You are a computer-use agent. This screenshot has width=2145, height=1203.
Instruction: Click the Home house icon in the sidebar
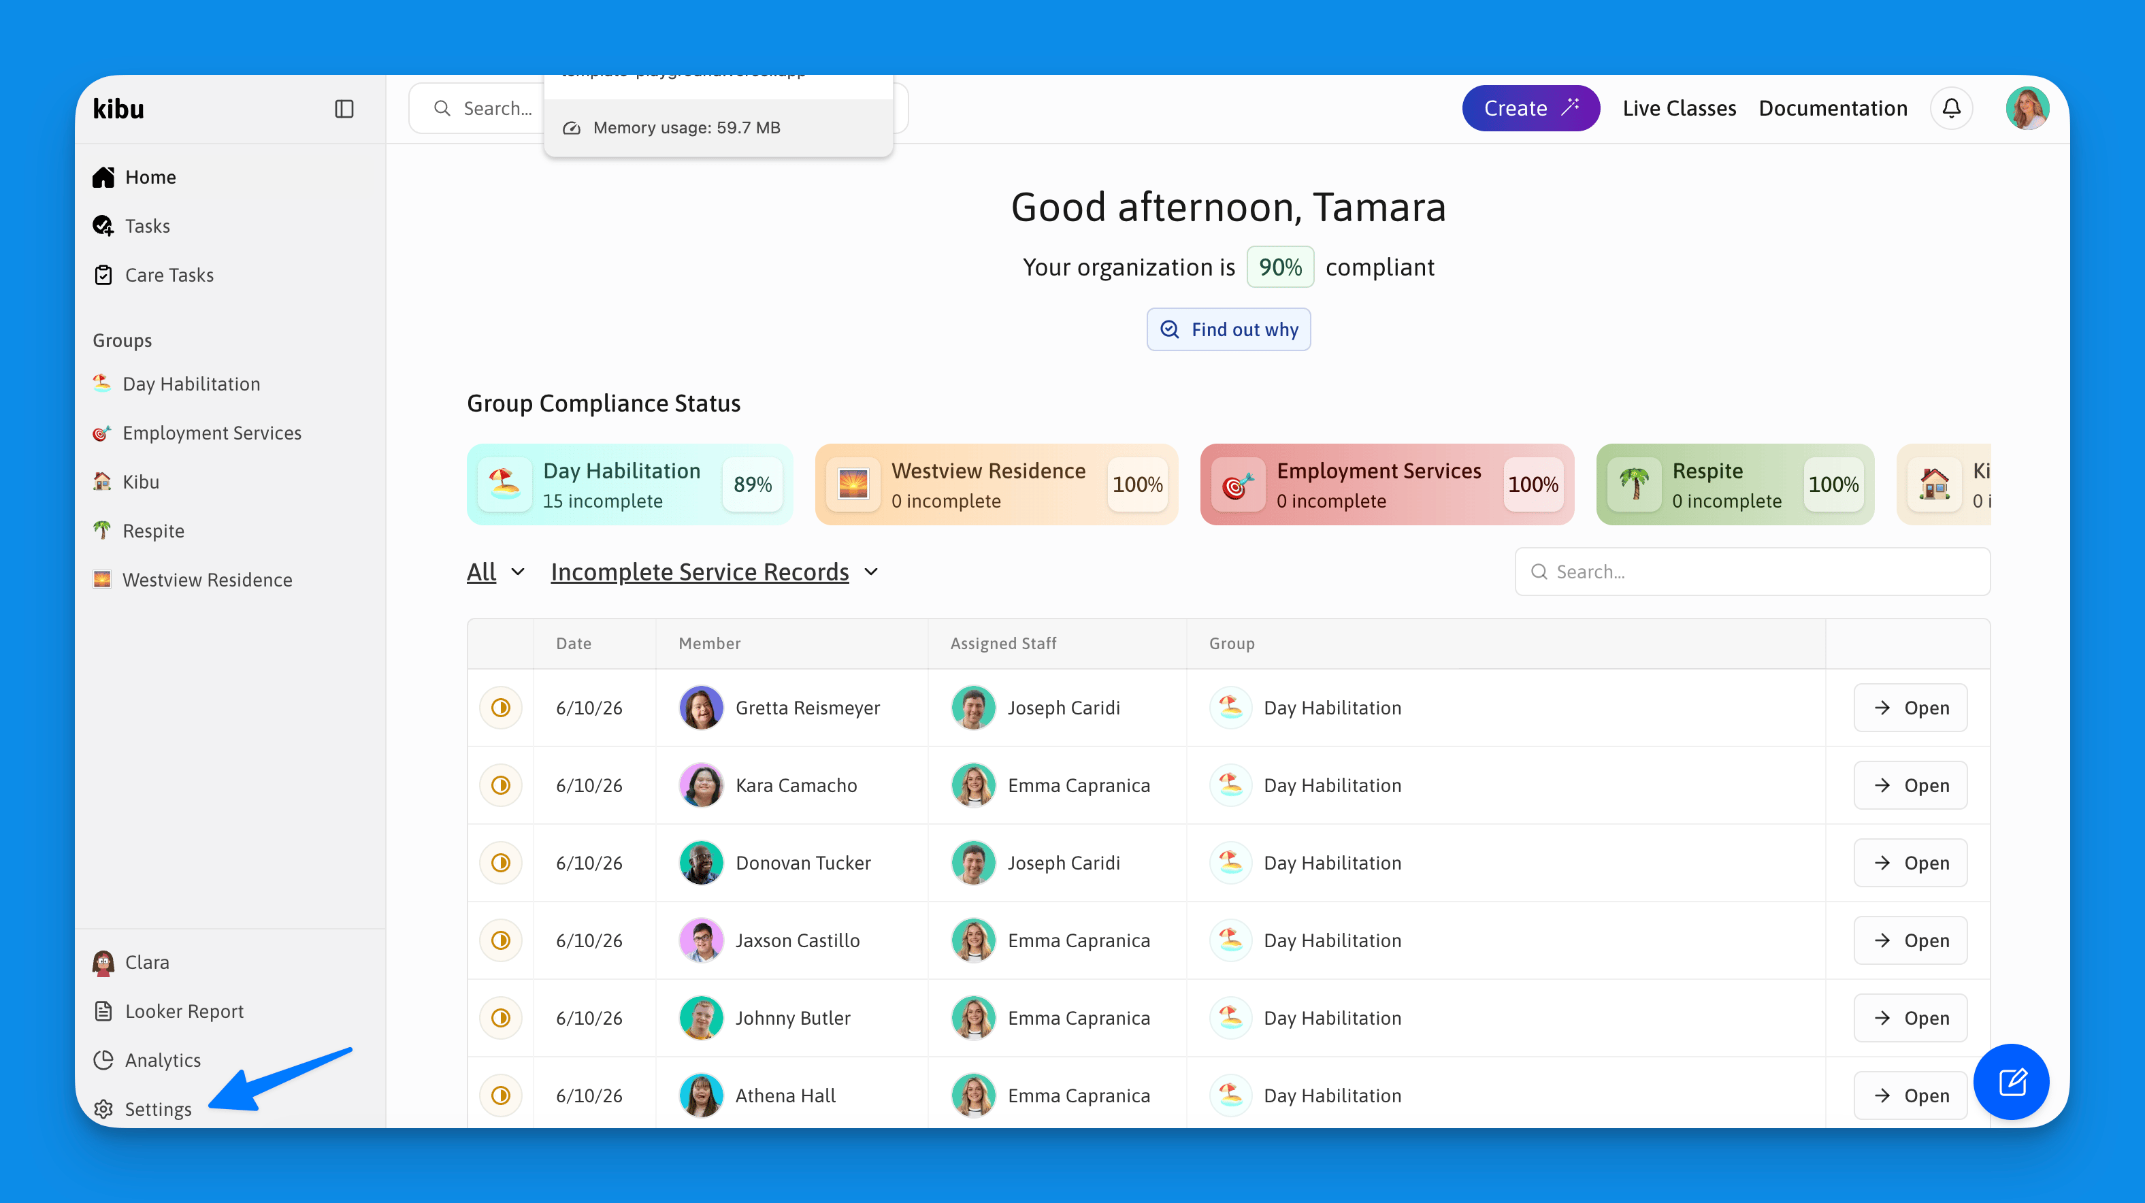(x=103, y=178)
